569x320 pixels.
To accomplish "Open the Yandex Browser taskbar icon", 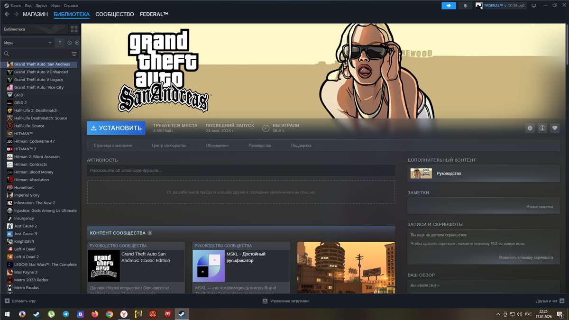I will pos(123,314).
